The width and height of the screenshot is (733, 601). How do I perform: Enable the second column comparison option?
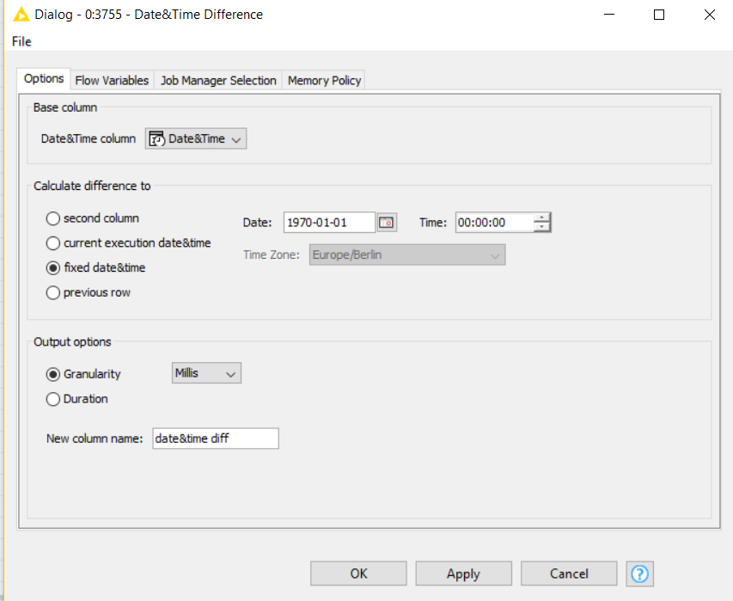pyautogui.click(x=52, y=218)
